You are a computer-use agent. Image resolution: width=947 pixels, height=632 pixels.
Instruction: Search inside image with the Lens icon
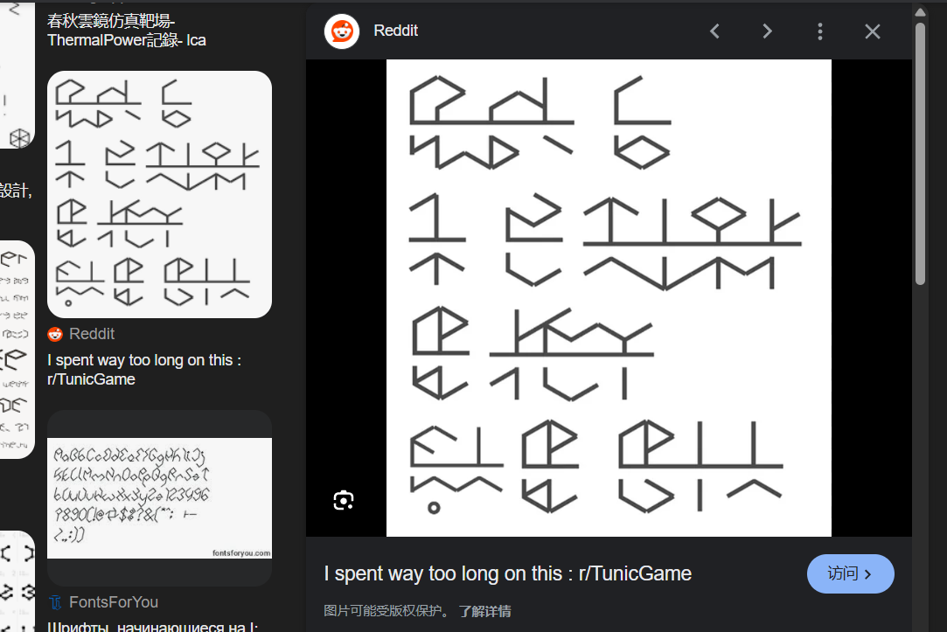click(344, 500)
